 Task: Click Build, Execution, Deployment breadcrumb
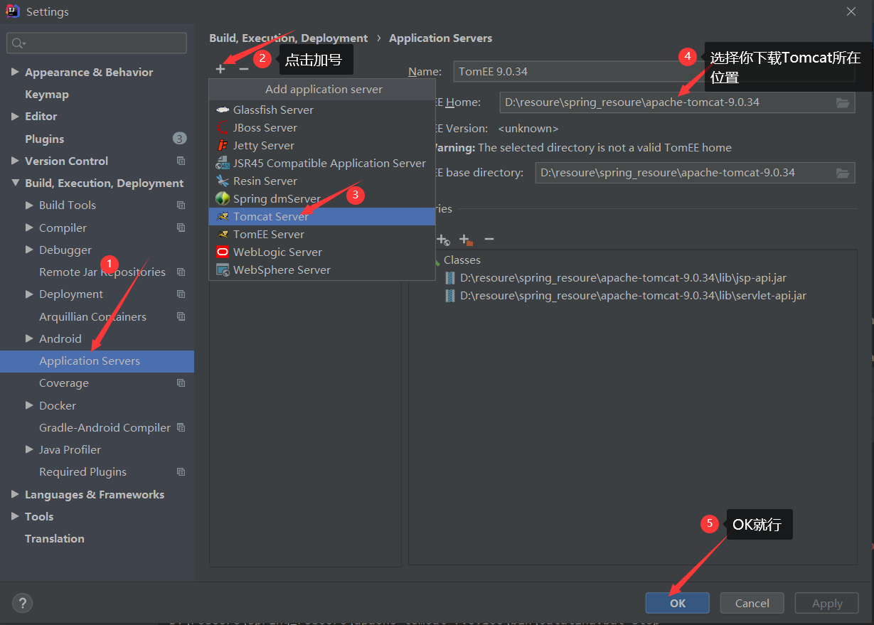click(289, 38)
